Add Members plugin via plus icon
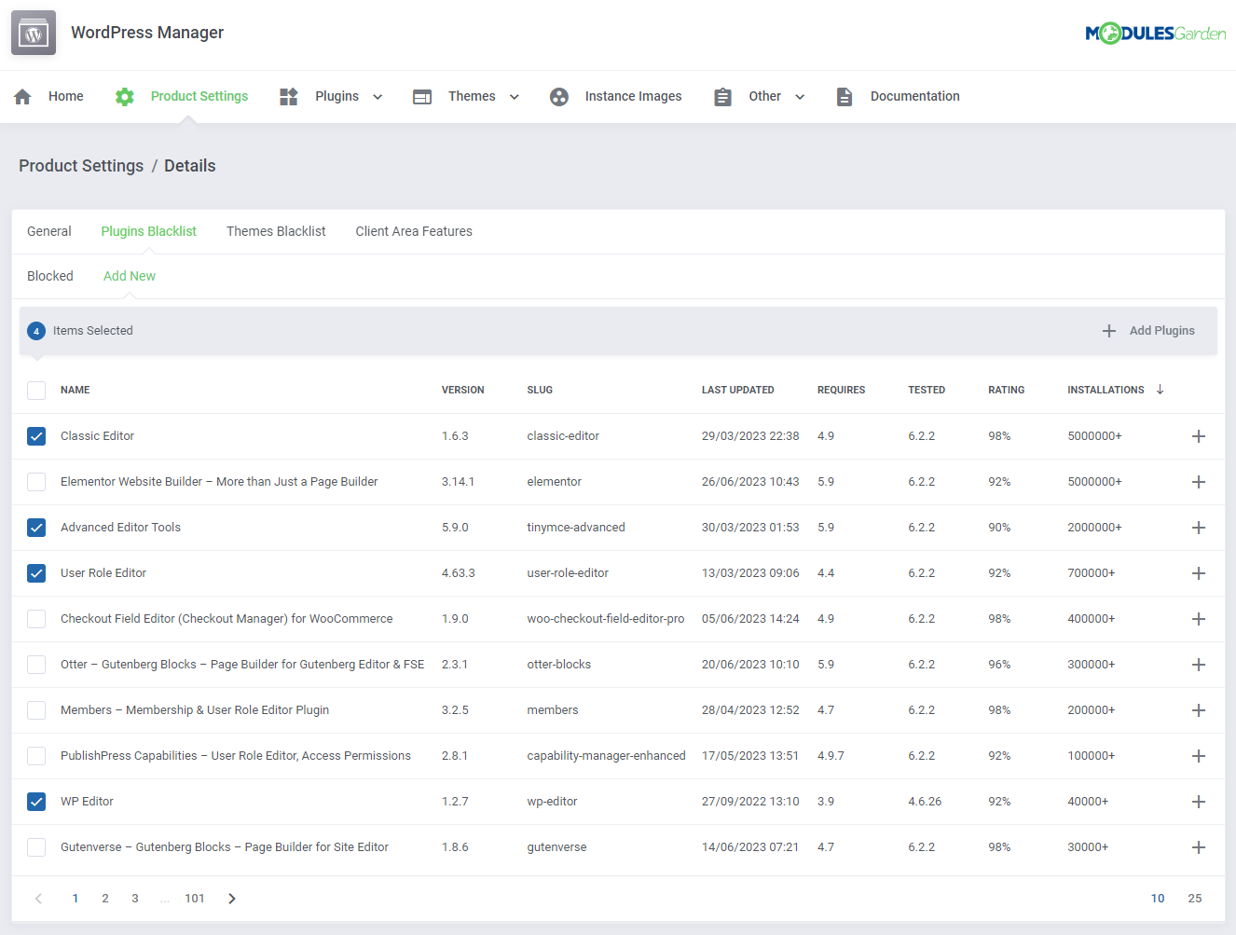Viewport: 1236px width, 935px height. point(1199,710)
